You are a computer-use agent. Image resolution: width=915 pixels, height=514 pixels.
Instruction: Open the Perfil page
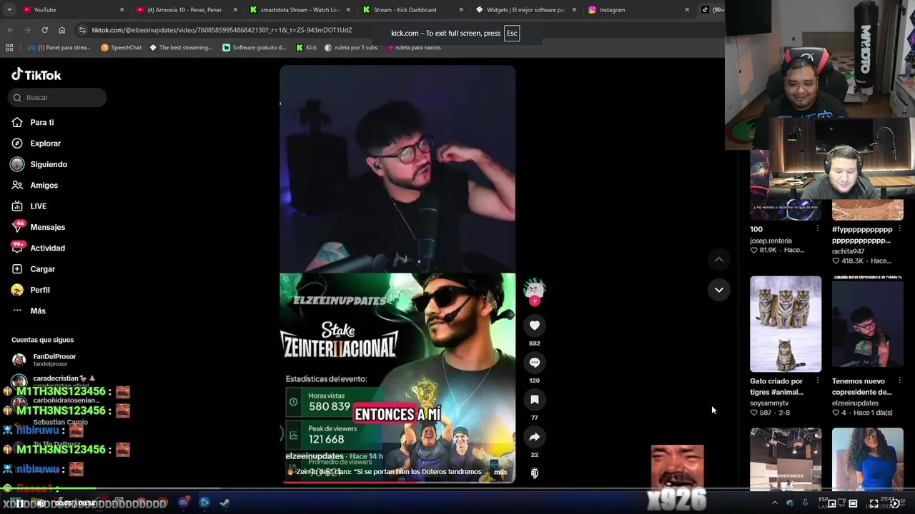(31, 290)
